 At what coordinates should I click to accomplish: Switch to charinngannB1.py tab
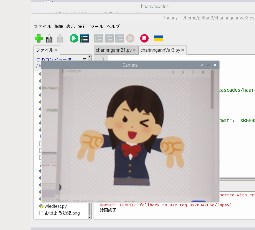point(114,50)
